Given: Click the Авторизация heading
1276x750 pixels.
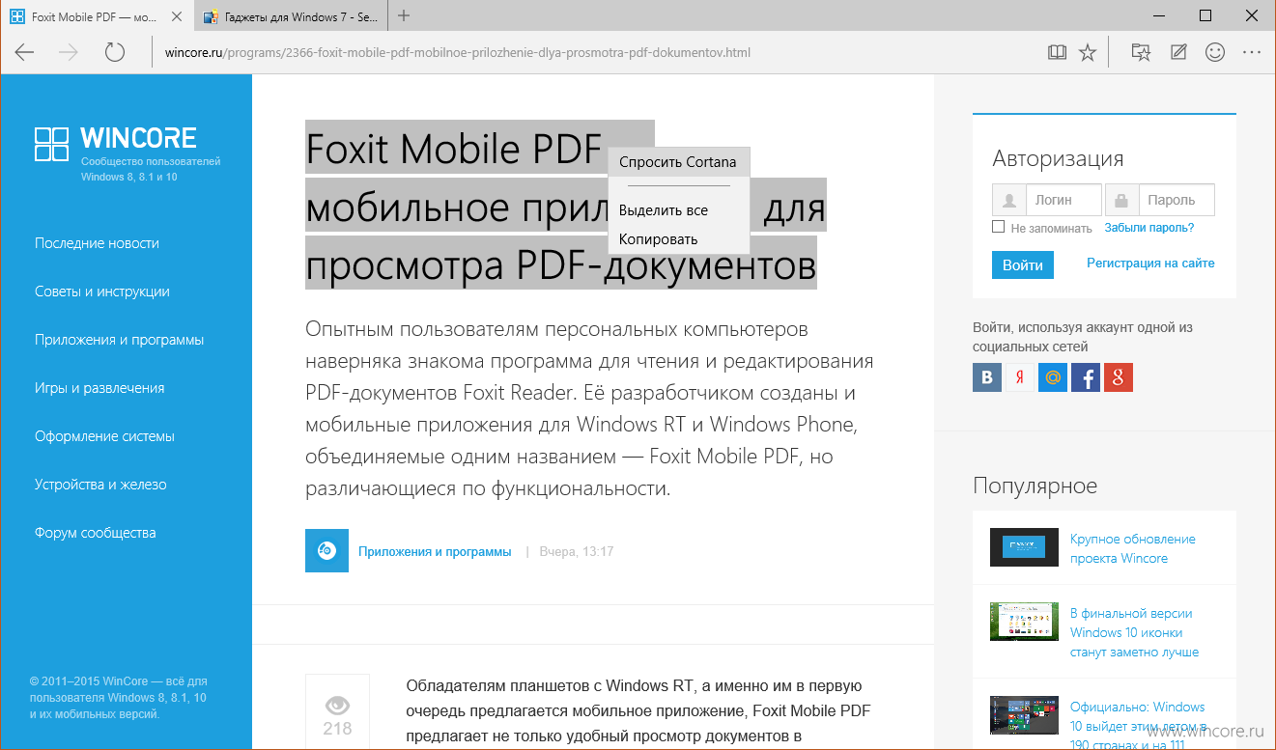Looking at the screenshot, I should pos(1058,159).
